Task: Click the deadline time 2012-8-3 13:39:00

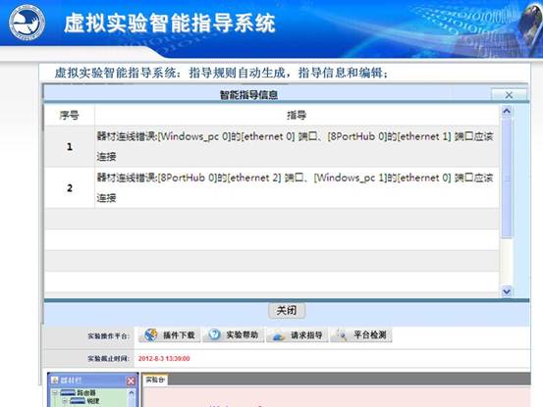Action: click(x=164, y=359)
